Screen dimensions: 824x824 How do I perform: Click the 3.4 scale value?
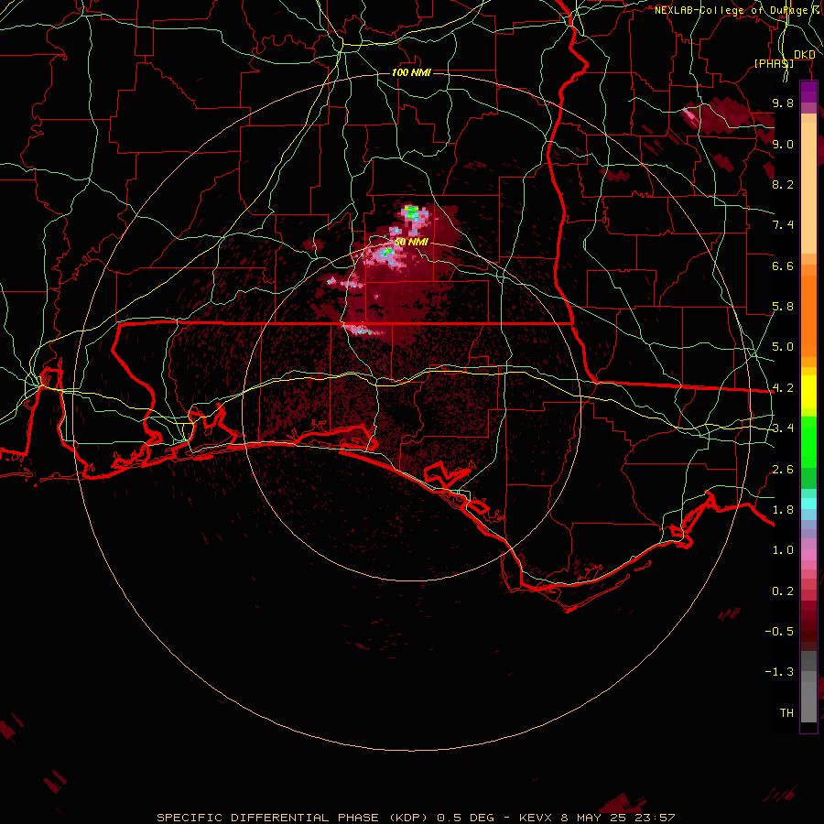click(783, 428)
